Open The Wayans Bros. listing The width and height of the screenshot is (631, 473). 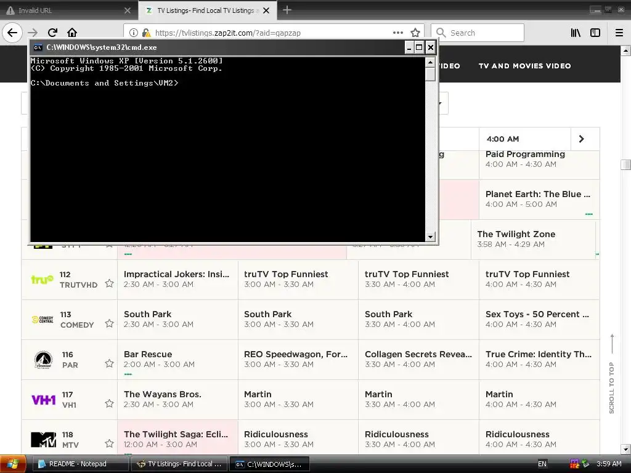coord(177,399)
